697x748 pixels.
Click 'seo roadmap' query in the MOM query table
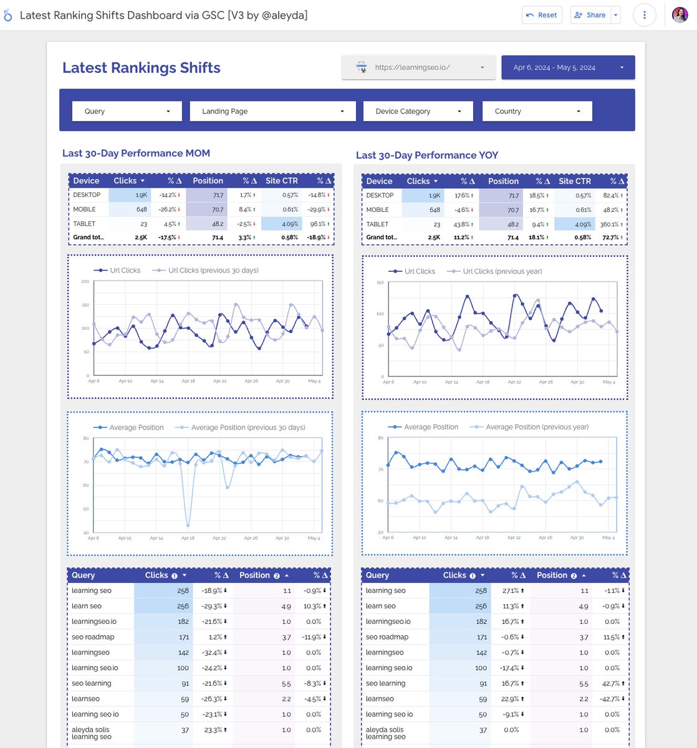click(93, 637)
